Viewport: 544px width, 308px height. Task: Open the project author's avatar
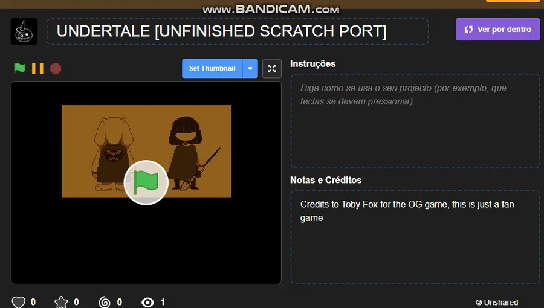24,31
